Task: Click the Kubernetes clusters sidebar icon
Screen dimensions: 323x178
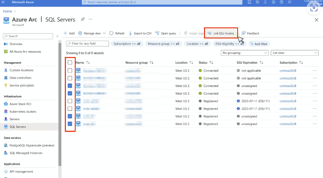Action: (6, 111)
